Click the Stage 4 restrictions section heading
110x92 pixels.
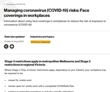(47, 63)
